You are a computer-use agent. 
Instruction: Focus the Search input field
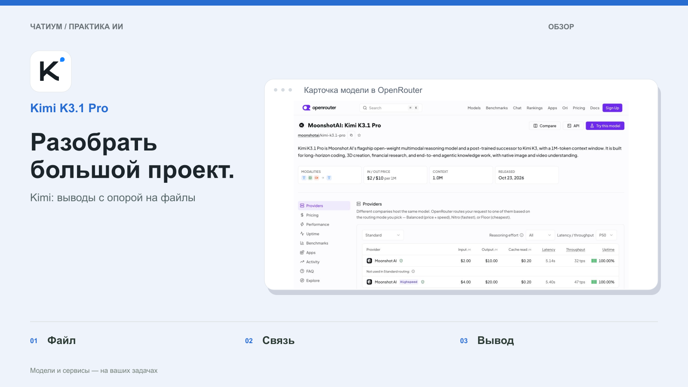point(390,108)
